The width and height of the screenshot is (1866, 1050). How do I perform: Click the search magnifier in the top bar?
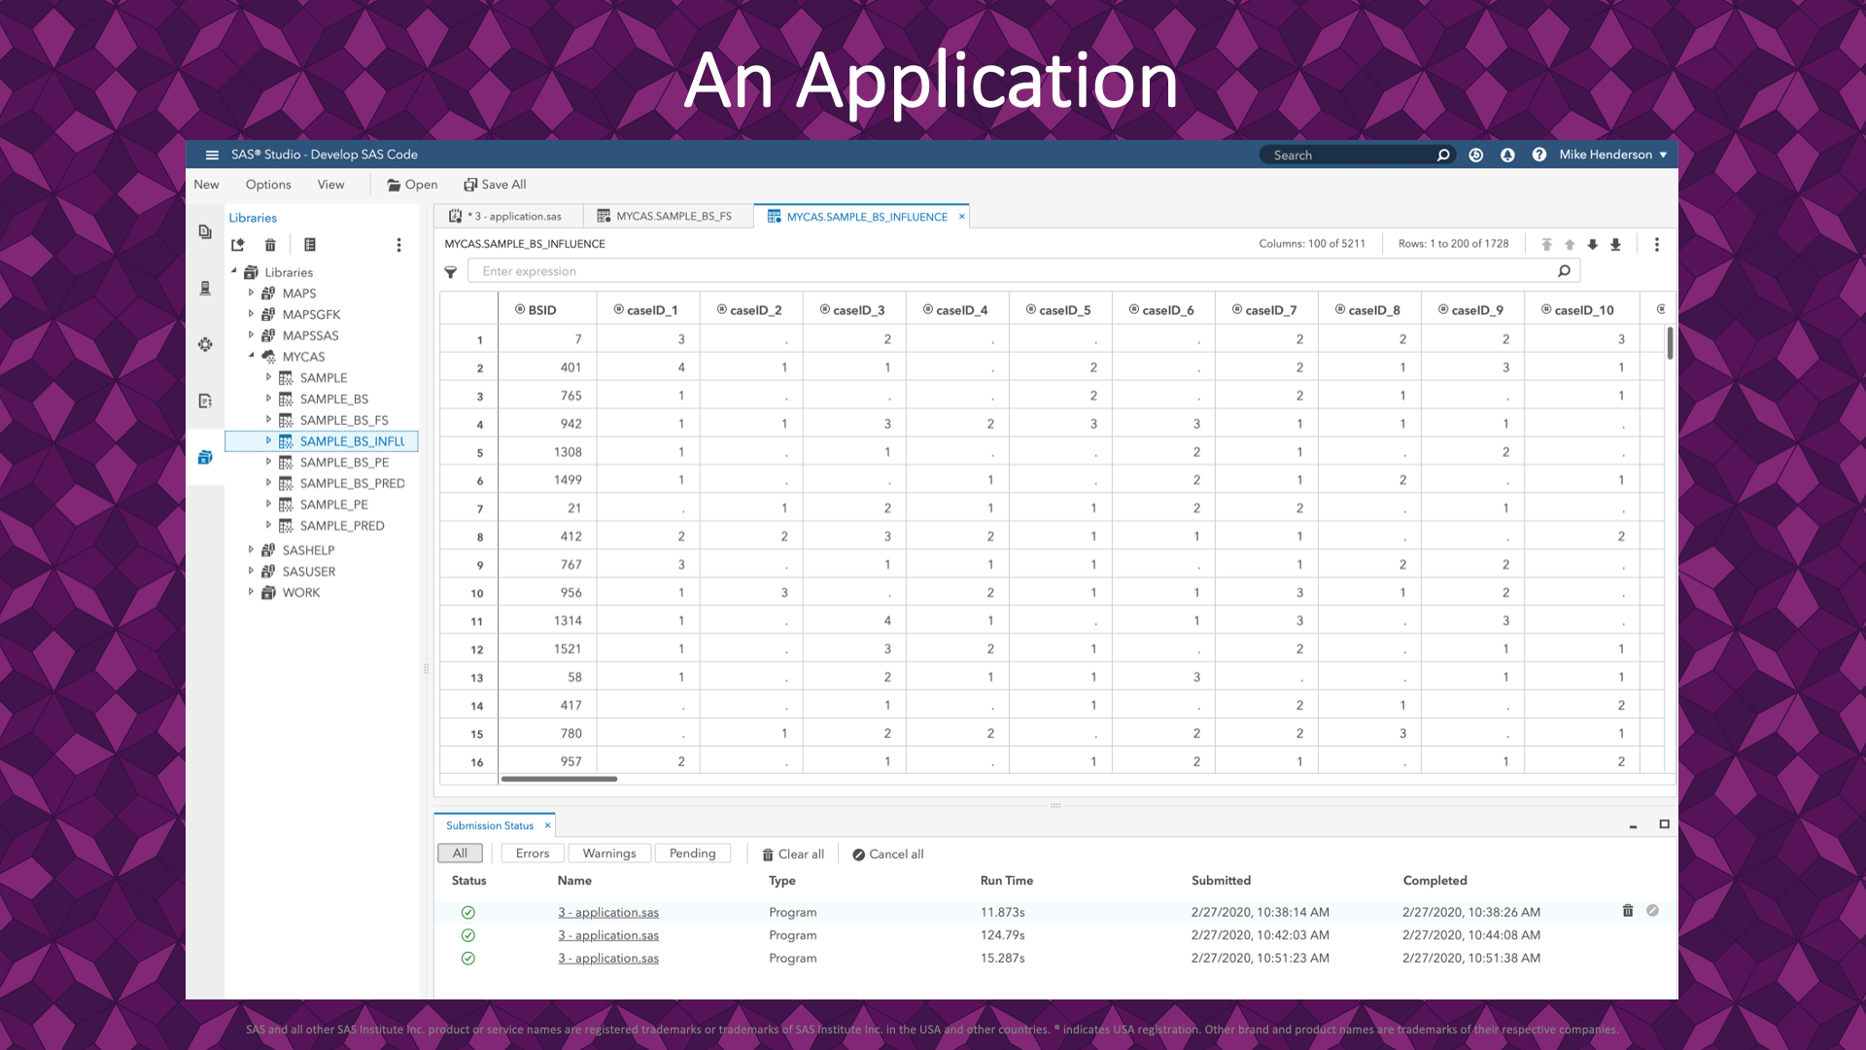click(1443, 155)
